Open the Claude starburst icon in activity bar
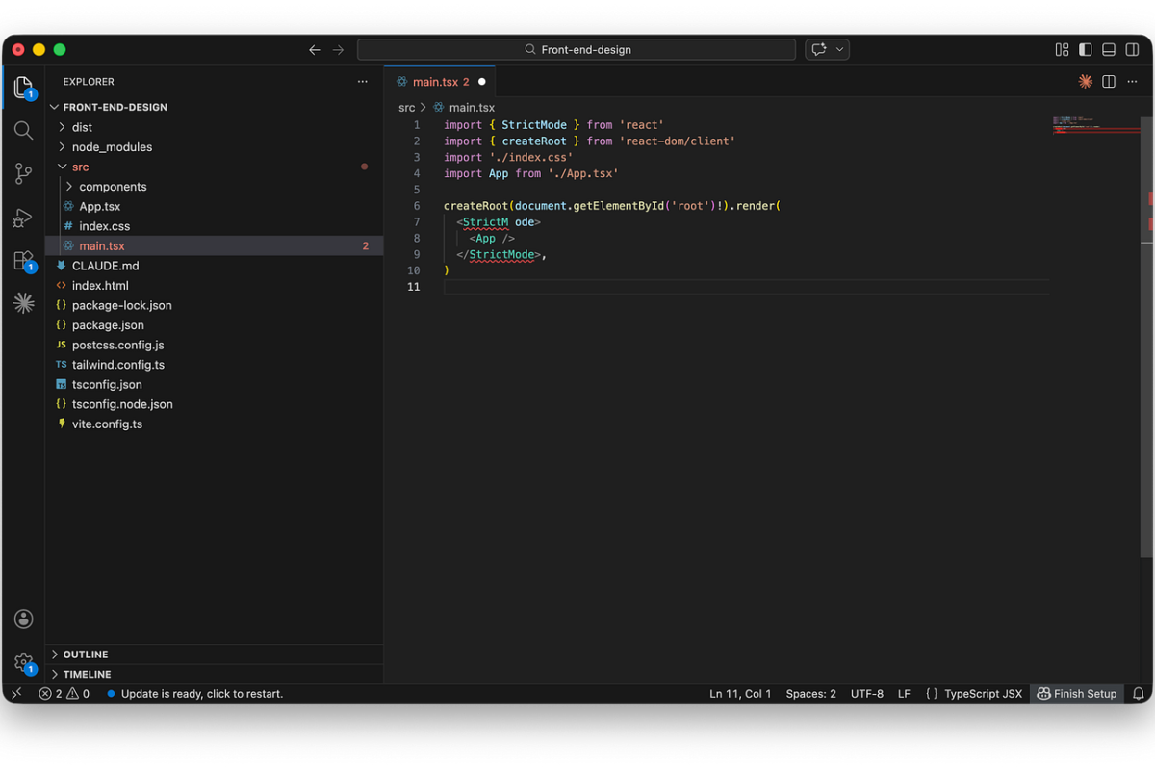The image size is (1155, 770). [x=23, y=303]
